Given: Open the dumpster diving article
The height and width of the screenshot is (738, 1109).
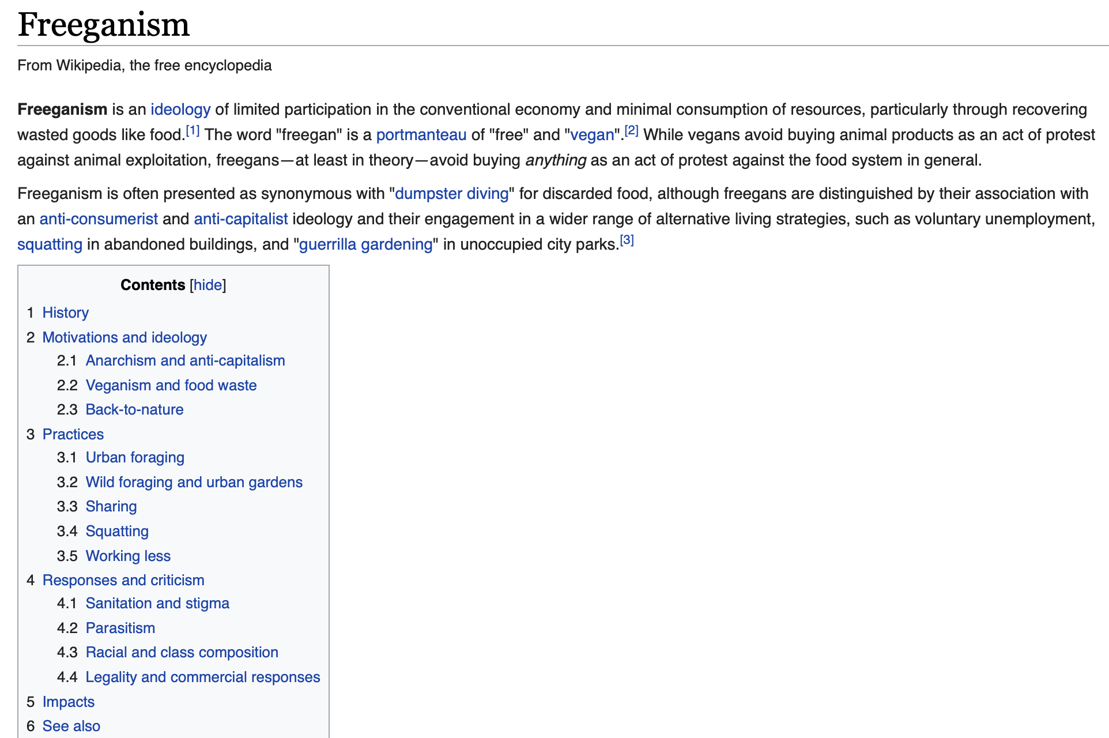Looking at the screenshot, I should coord(451,194).
